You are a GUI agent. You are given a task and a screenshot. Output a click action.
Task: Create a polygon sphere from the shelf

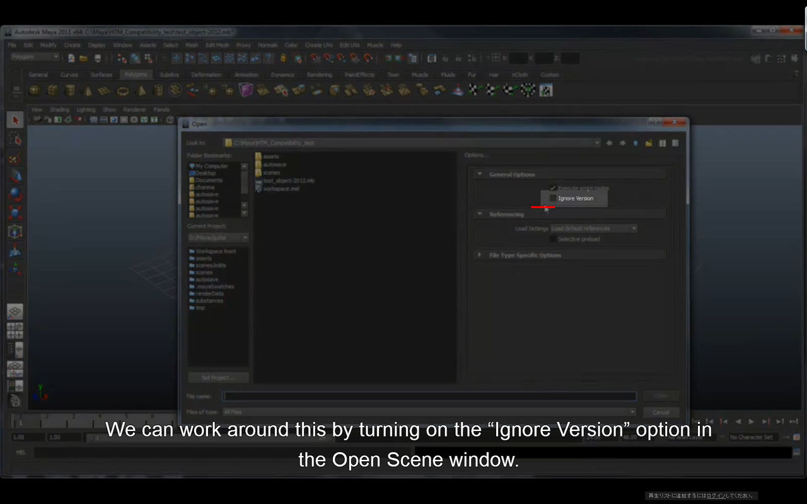click(35, 90)
